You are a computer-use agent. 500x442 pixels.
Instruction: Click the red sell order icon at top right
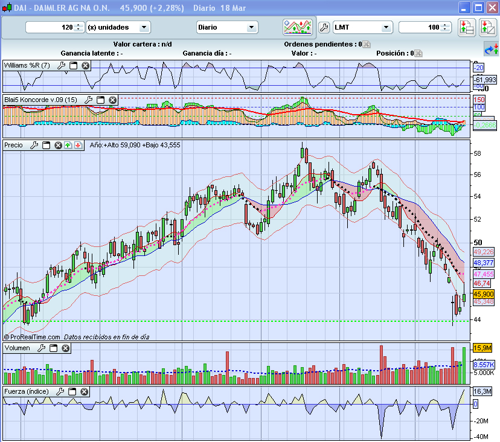pyautogui.click(x=489, y=27)
